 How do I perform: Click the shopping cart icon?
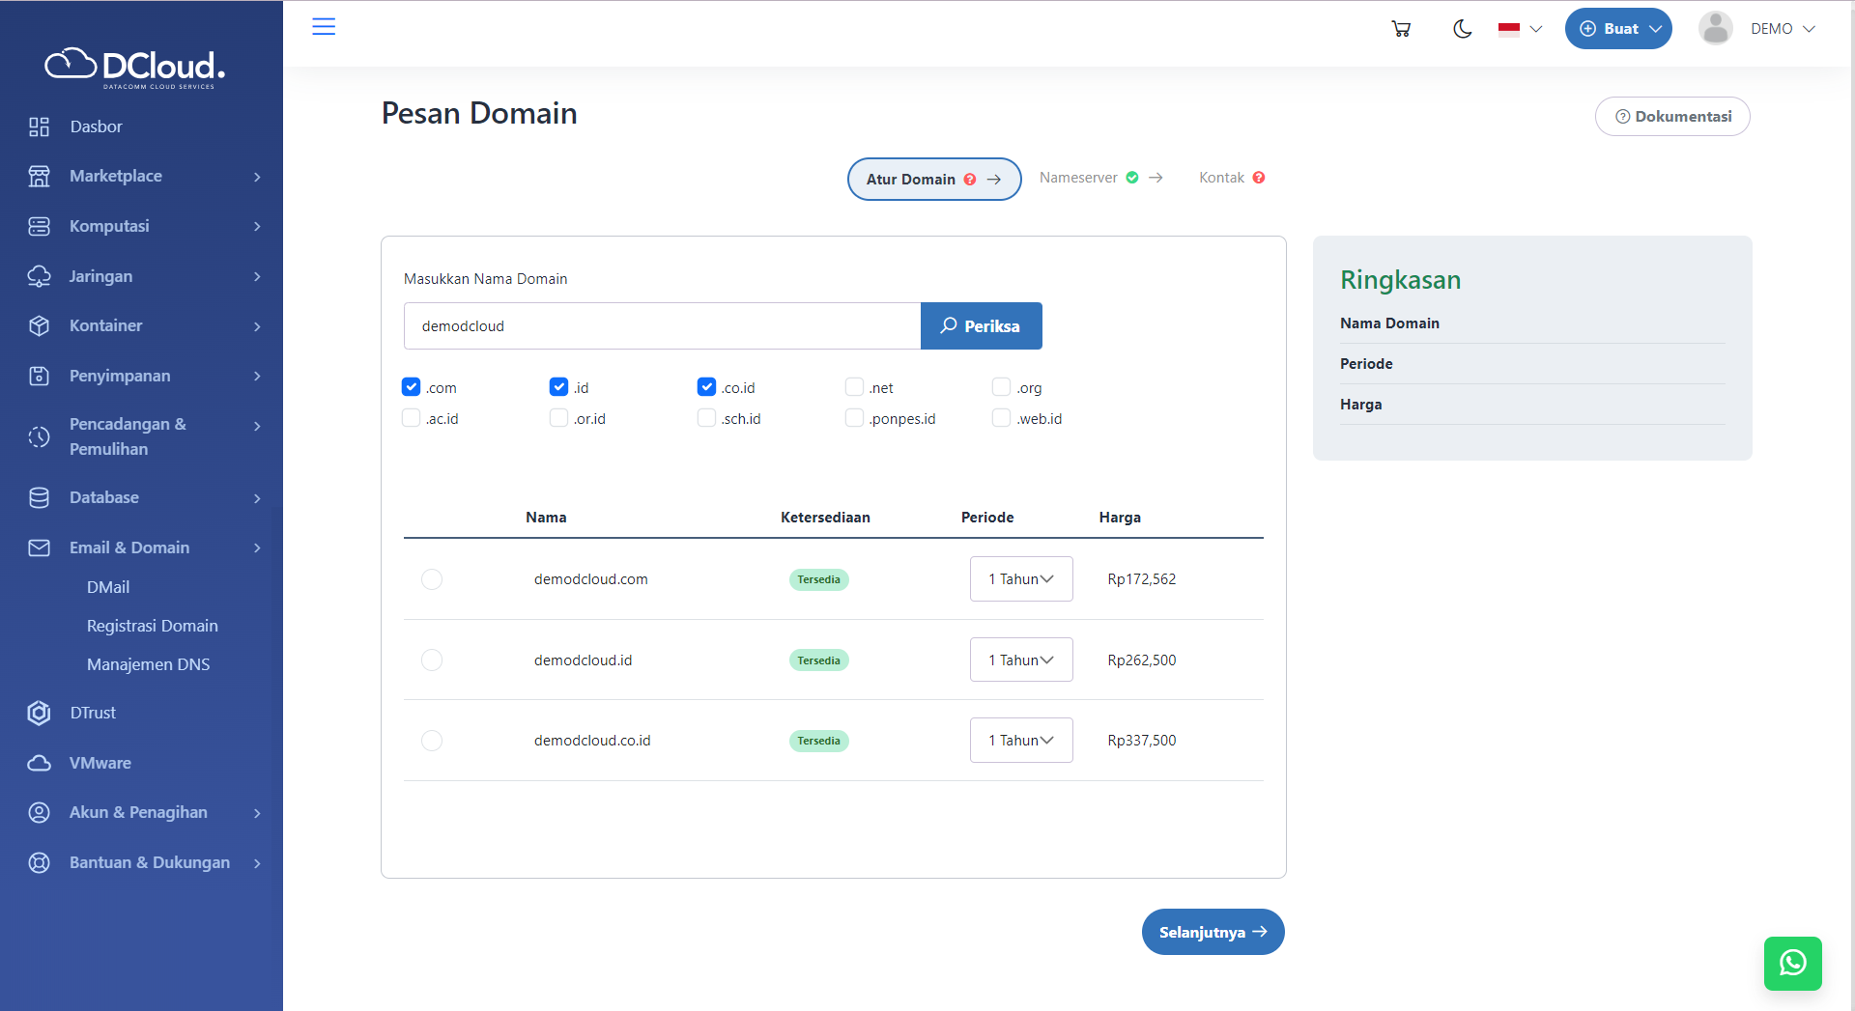(1400, 28)
